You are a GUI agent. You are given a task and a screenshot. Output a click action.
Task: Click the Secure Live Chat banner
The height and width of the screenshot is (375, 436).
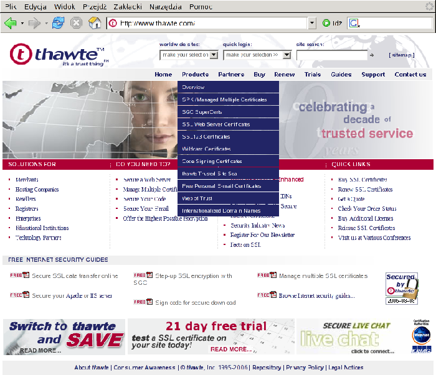tap(352, 336)
